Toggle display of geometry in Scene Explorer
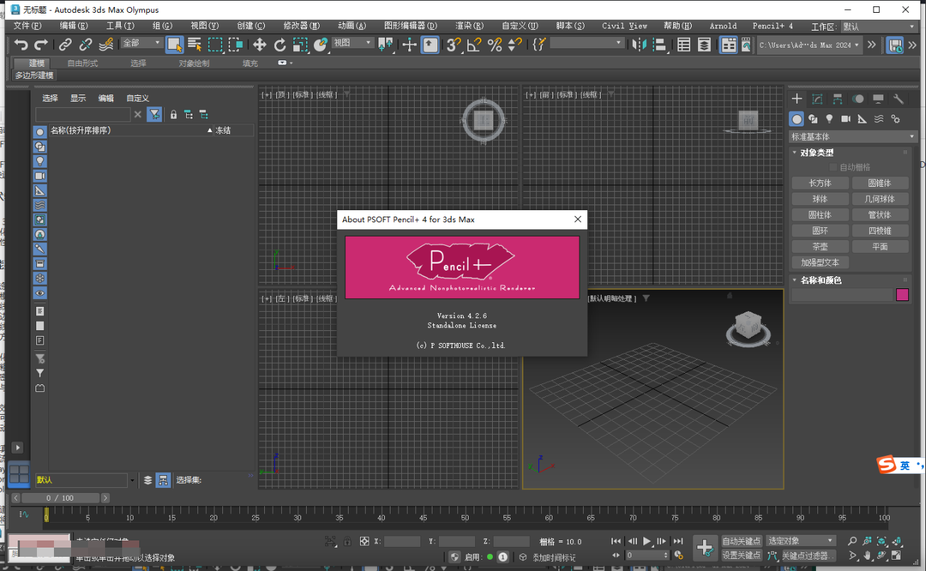 (x=40, y=132)
